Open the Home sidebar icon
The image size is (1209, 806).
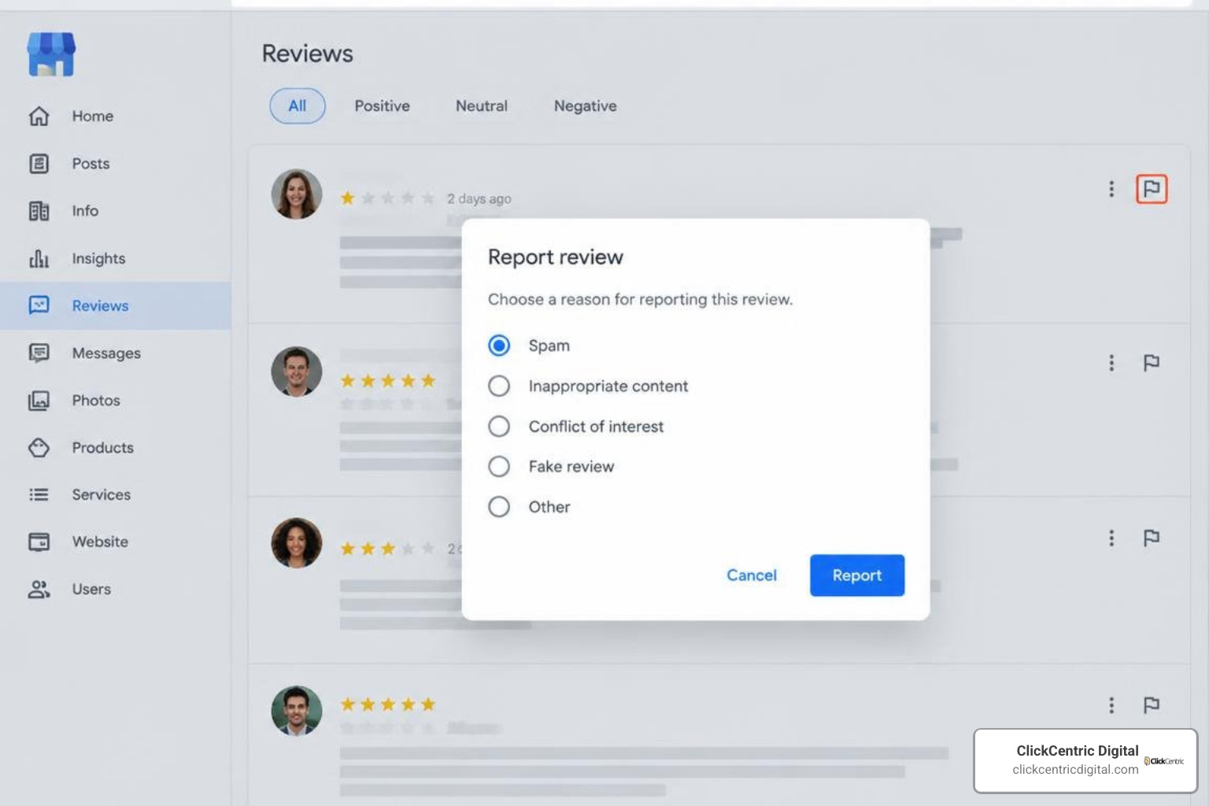tap(39, 116)
